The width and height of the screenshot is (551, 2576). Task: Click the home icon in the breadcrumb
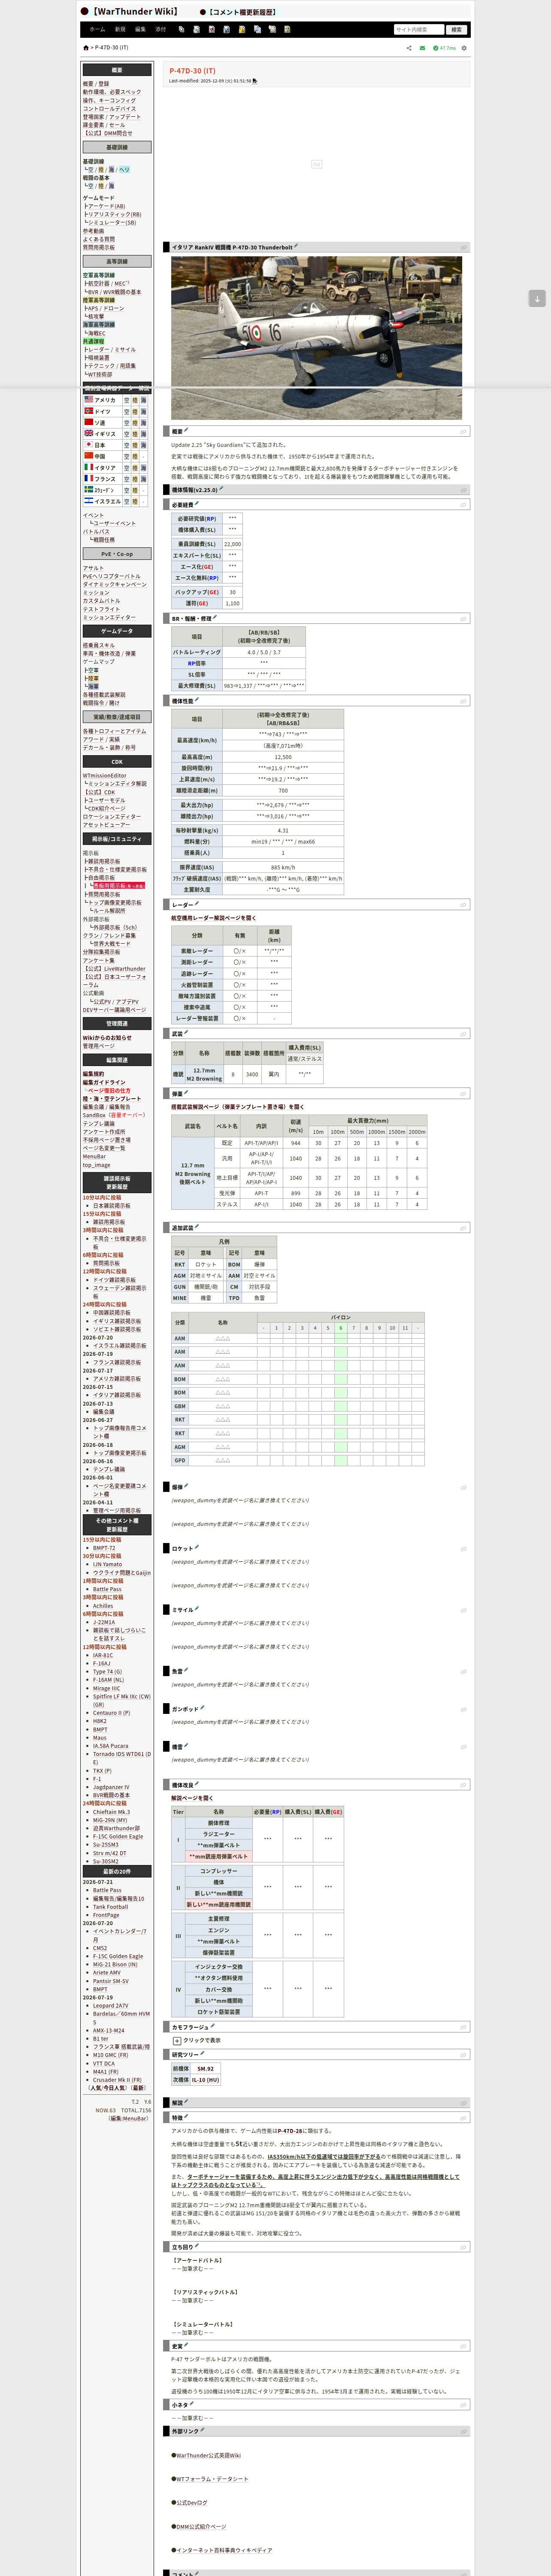(85, 48)
